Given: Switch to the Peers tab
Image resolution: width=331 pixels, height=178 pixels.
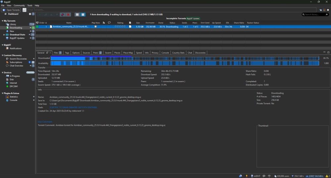Looking at the screenshot, I should (x=96, y=53).
